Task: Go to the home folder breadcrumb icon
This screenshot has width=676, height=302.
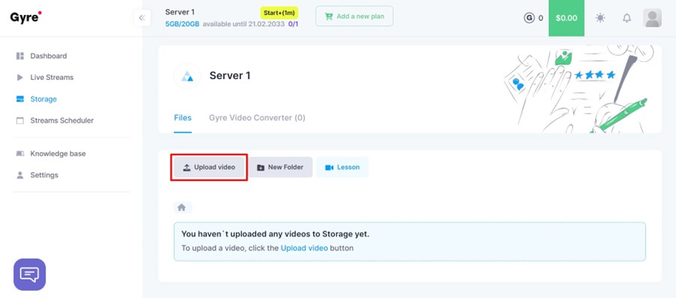Action: click(x=182, y=208)
